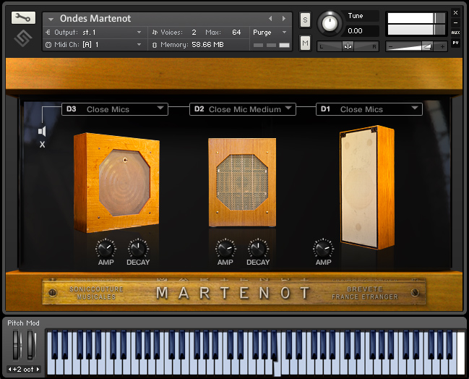
Task: Click the Voices count value 2
Action: point(194,33)
